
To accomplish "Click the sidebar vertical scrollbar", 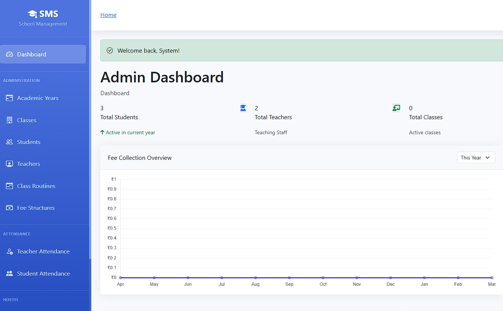I will [x=90, y=150].
